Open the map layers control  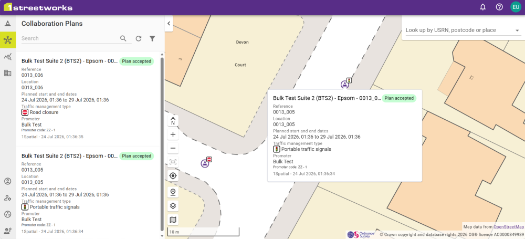coord(173,206)
